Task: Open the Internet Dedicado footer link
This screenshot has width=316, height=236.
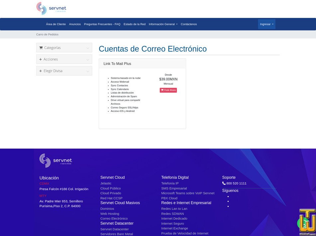Action: point(174,218)
